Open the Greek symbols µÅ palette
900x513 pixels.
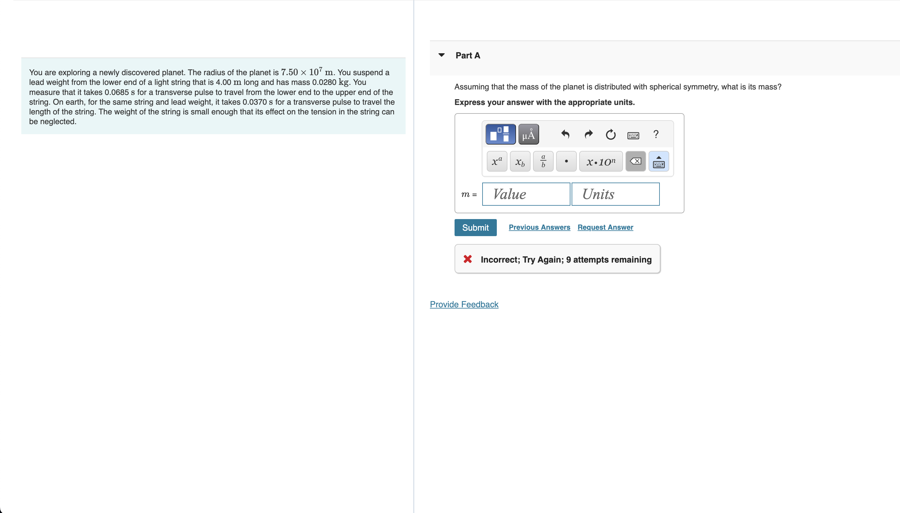(x=528, y=134)
